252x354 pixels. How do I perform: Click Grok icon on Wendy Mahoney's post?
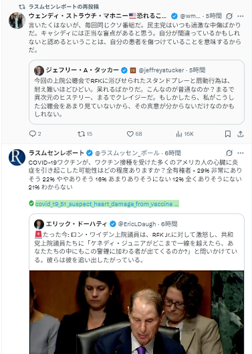tap(229, 16)
